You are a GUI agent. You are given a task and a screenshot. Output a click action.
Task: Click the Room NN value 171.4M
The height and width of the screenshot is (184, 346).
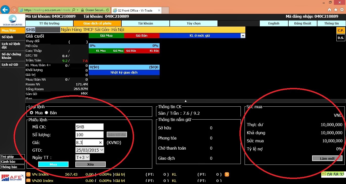pos(82,84)
